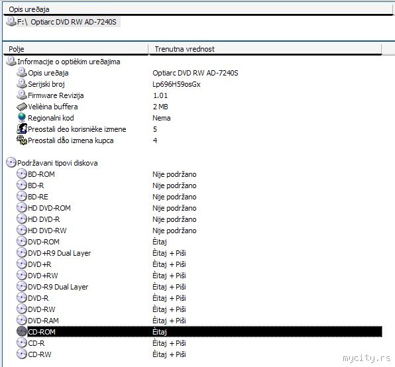Viewport: 395px width, 367px height.
Task: Select the Informacije o optièkim uređajima heading
Action: coord(68,62)
